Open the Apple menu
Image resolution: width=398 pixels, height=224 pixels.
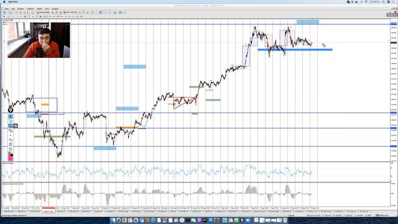pos(4,2)
